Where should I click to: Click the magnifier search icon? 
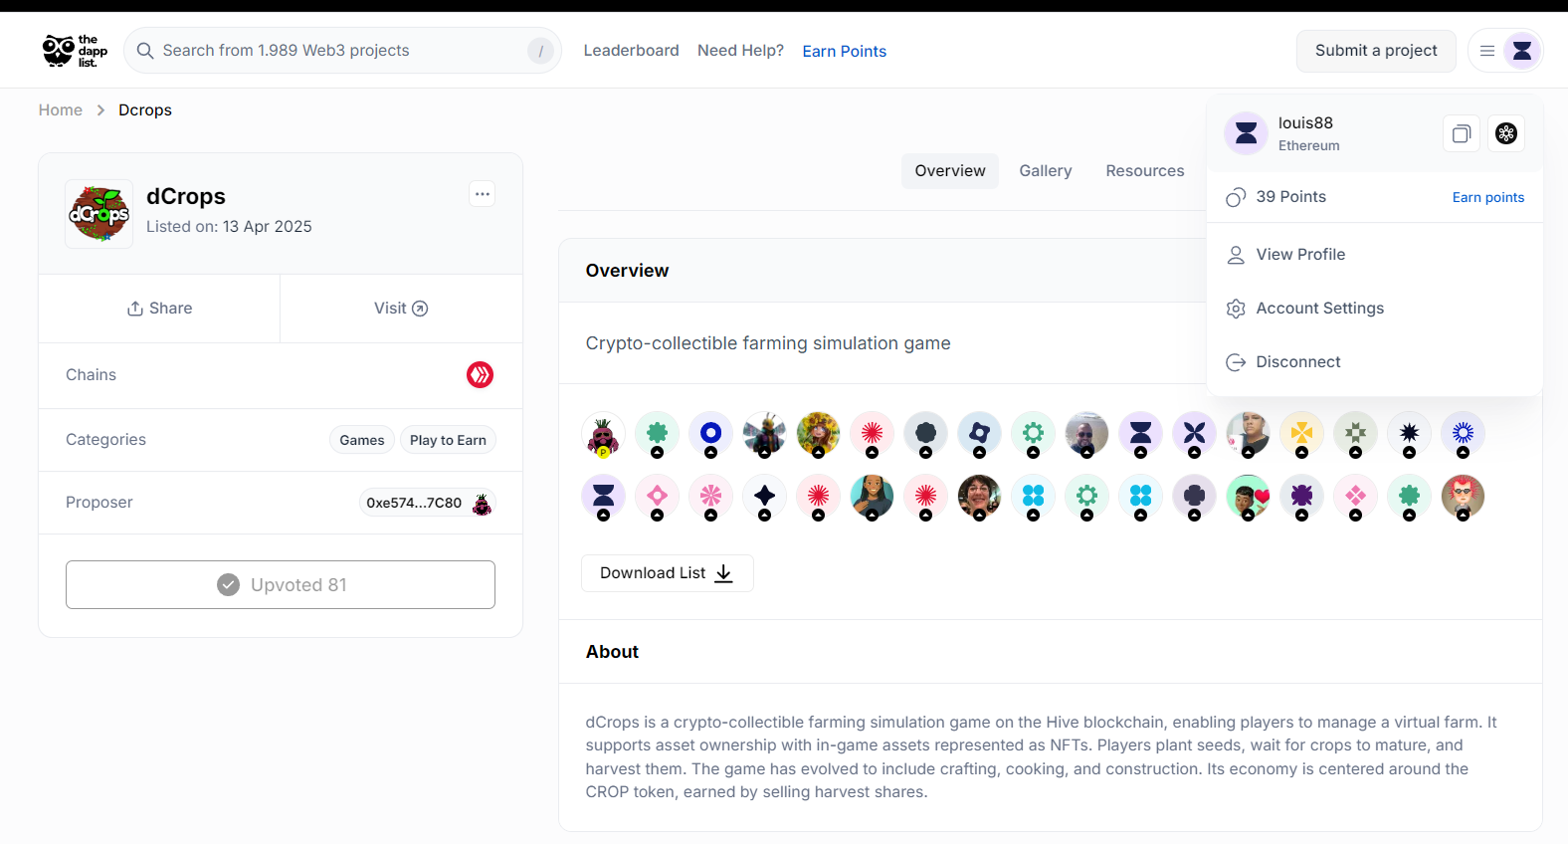click(x=145, y=51)
